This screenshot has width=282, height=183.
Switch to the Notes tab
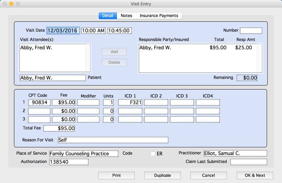[x=126, y=16]
